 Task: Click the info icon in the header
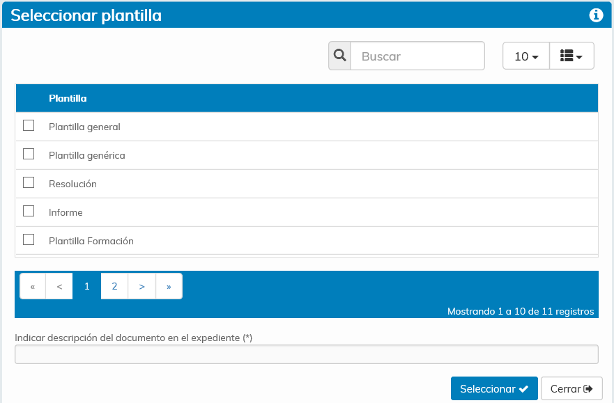tap(596, 15)
